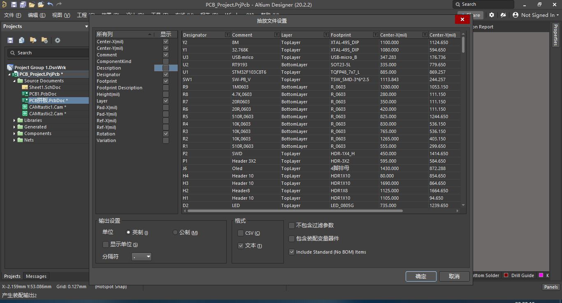Uncheck the Rotation column checkbox
562x303 pixels.
[166, 134]
